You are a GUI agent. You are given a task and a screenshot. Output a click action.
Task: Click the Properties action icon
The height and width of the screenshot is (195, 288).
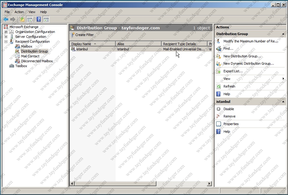click(219, 124)
